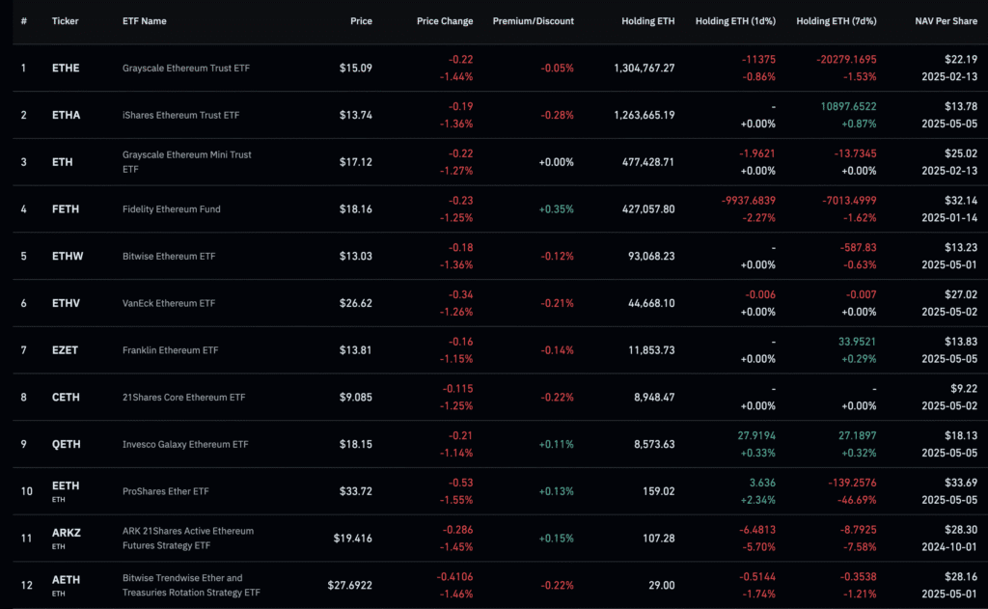The image size is (988, 609).
Task: Click the holding value "477,428.71"
Action: pos(648,162)
